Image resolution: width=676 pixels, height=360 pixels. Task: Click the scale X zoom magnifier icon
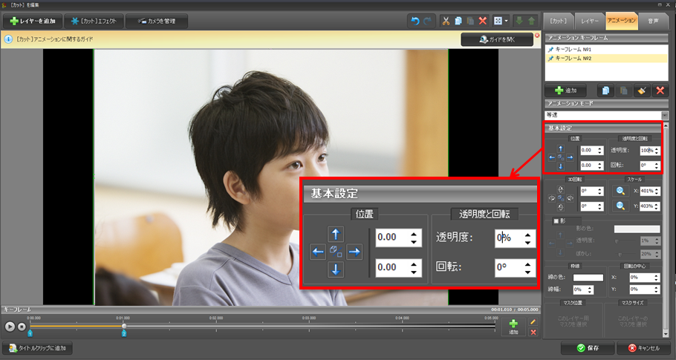coord(620,191)
